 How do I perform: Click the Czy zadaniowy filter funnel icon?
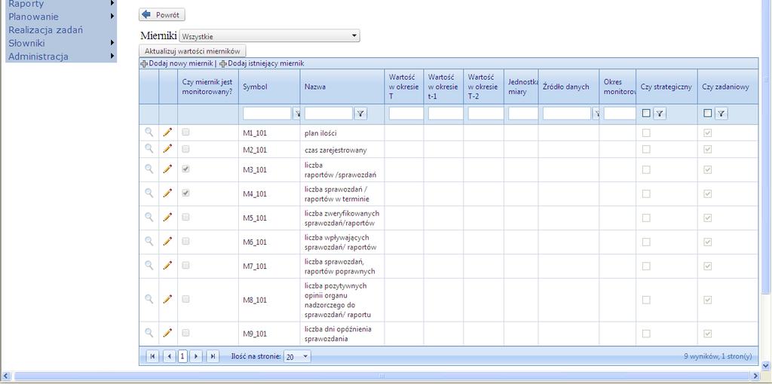[x=721, y=114]
